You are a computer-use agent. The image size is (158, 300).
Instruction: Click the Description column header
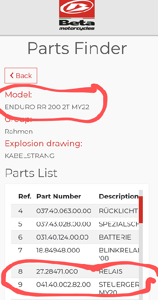tap(118, 196)
